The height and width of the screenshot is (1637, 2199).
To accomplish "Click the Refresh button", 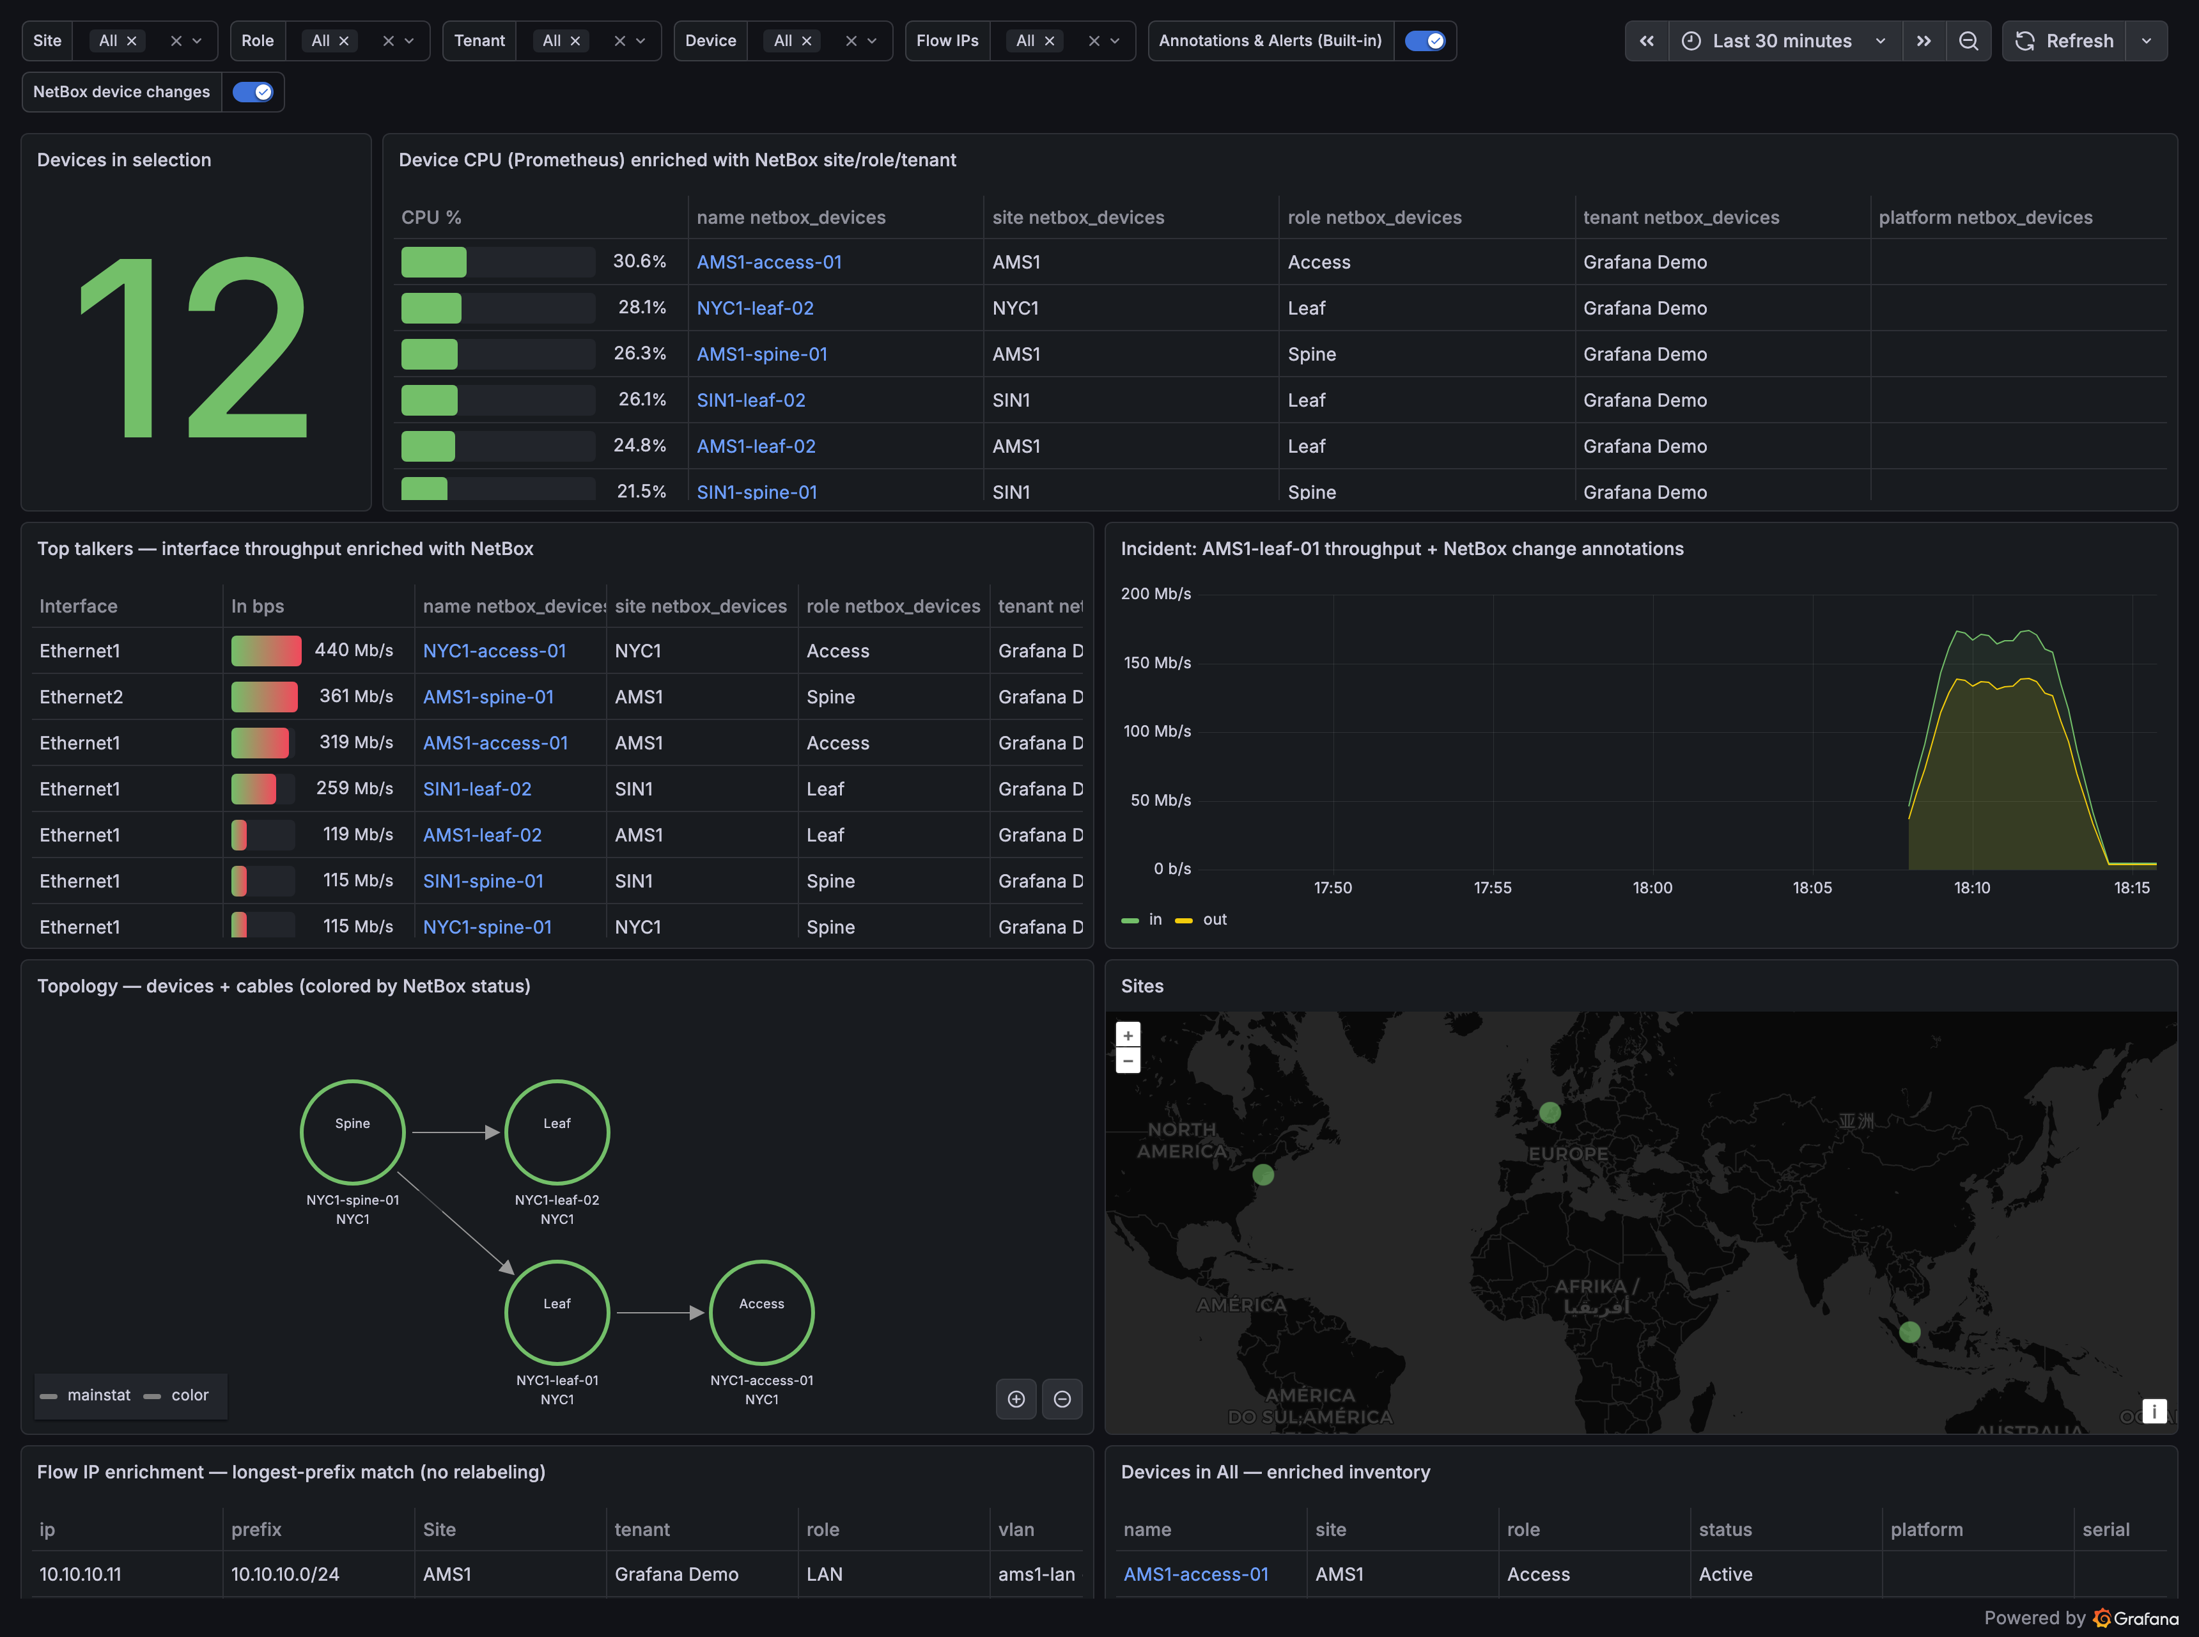I will click(x=2064, y=41).
